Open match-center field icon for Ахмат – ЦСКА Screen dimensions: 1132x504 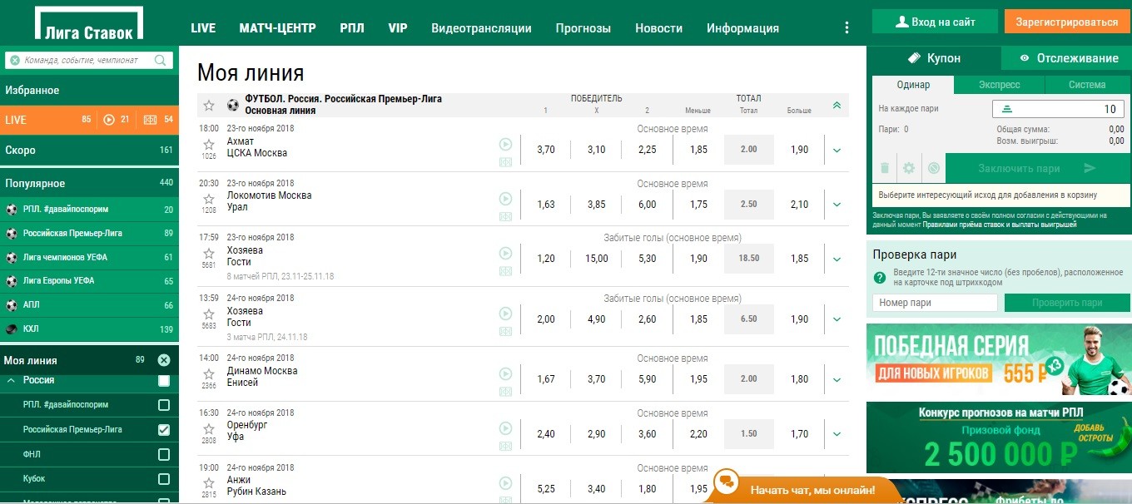[x=505, y=162]
